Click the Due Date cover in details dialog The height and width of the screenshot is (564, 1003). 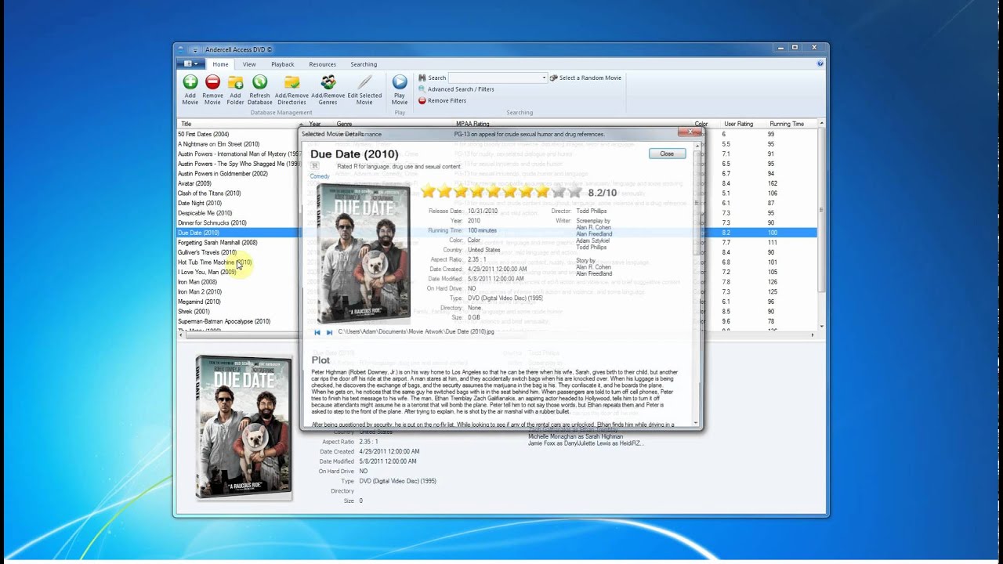pos(363,253)
